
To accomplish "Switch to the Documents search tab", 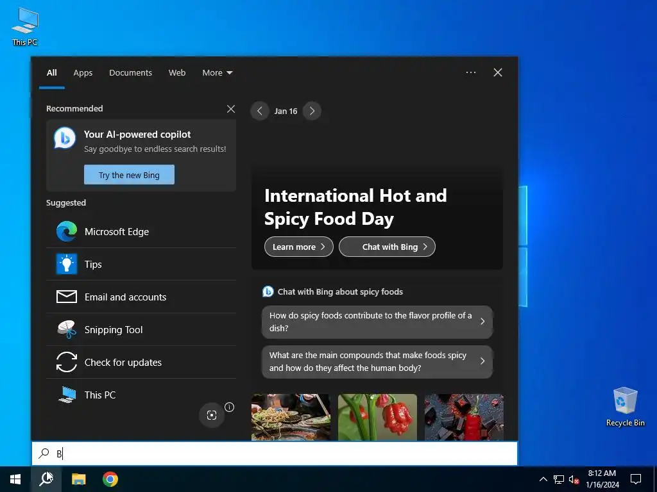I will (x=130, y=73).
